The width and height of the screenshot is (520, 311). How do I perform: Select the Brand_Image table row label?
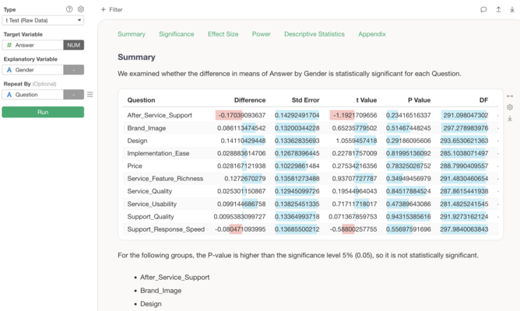coord(146,128)
